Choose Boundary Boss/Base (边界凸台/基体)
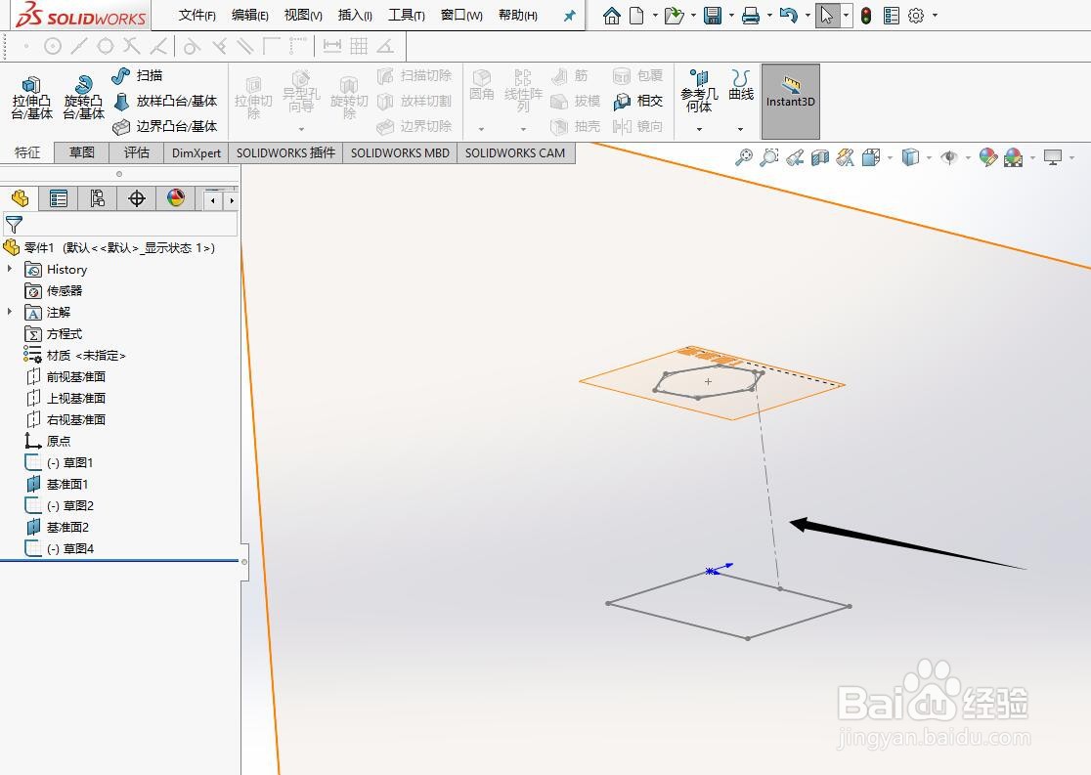Viewport: 1091px width, 775px height. coord(165,126)
